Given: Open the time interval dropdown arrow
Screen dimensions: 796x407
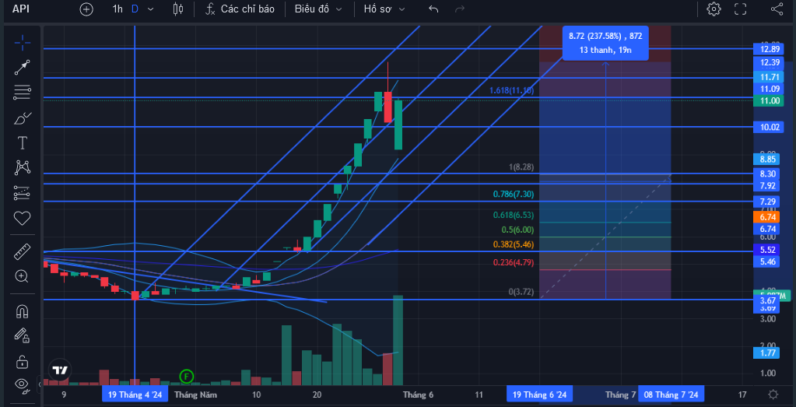Looking at the screenshot, I should pos(150,9).
